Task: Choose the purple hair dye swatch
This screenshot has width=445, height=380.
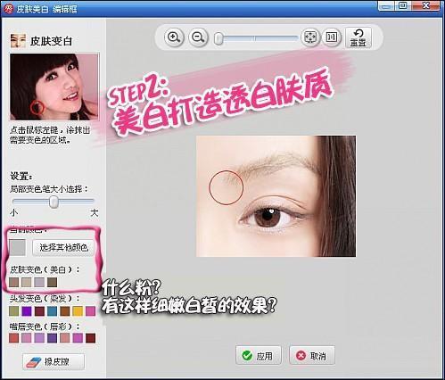Action: [x=27, y=311]
